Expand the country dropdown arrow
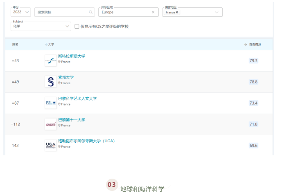This screenshot has height=195, width=291. click(217, 12)
